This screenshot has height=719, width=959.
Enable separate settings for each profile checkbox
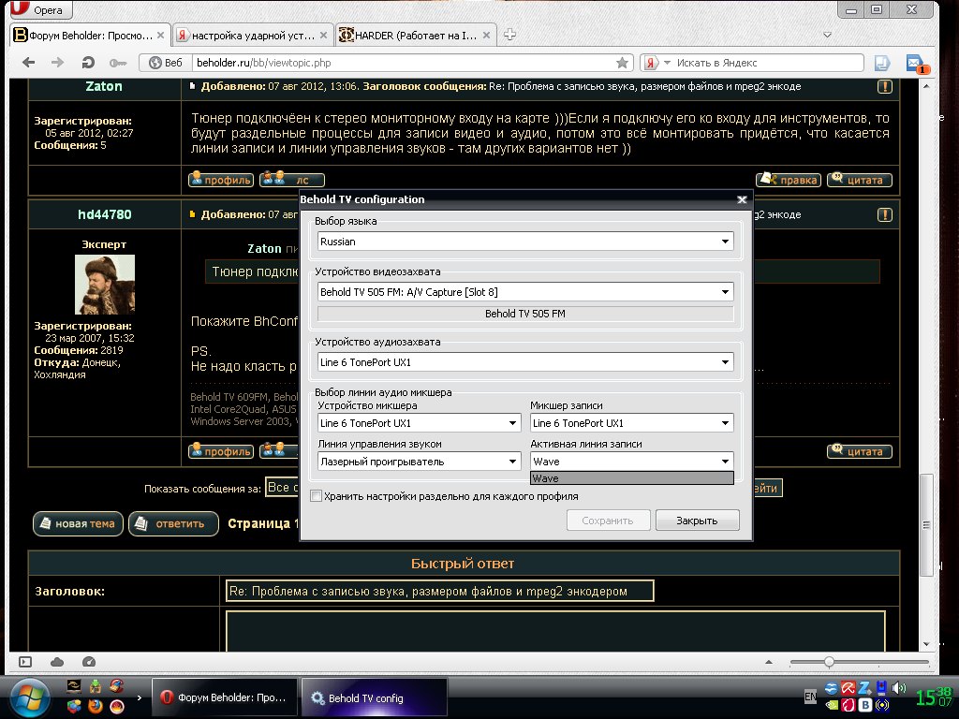coord(317,496)
